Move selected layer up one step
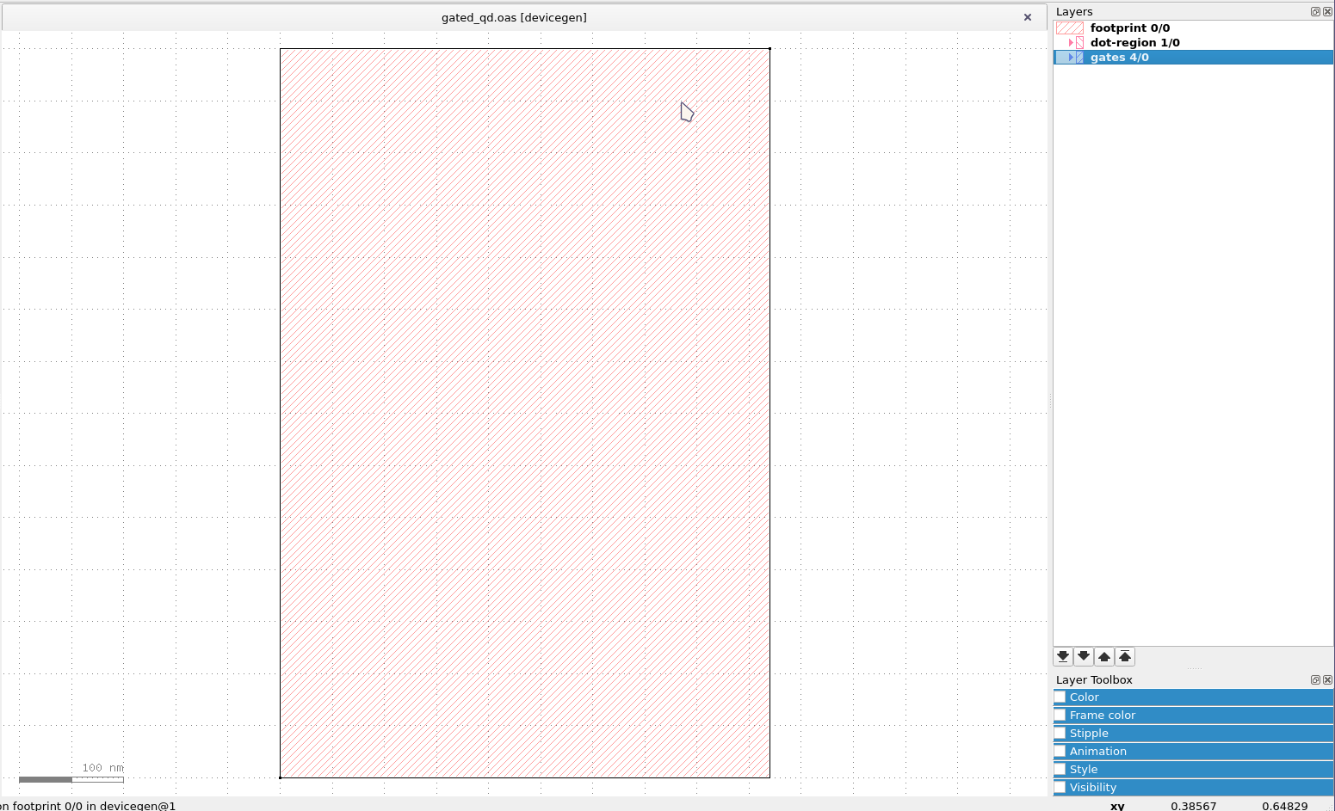The image size is (1335, 811). coord(1104,656)
